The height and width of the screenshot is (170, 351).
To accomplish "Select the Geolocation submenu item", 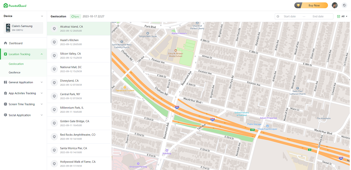I will (x=16, y=64).
